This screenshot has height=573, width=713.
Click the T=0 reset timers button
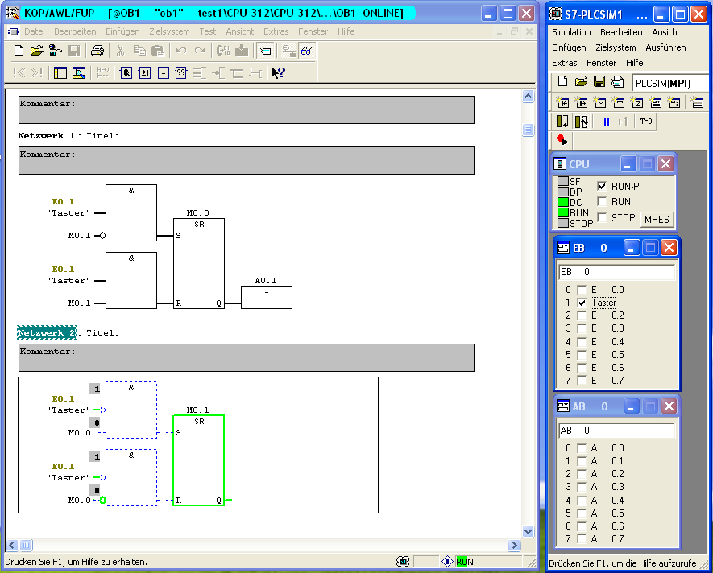[645, 122]
